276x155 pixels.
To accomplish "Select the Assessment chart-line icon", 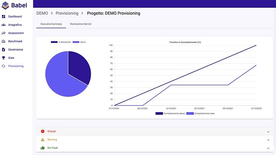I will pos(3,33).
